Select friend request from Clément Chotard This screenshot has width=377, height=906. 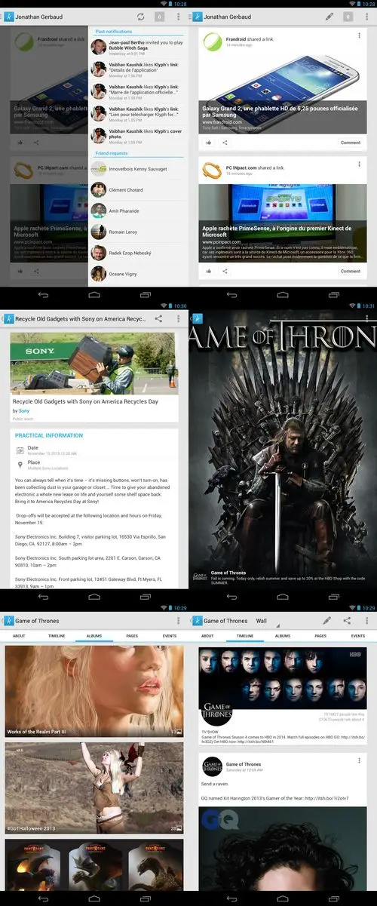pos(136,190)
